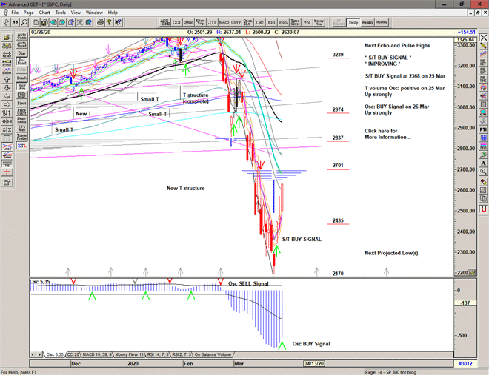Viewport: 489px width, 375px height.
Task: Click the left arrow button in left toolbar
Action: pyautogui.click(x=7, y=96)
